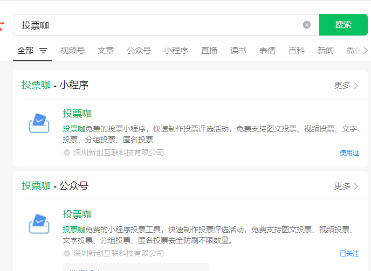This screenshot has height=271, width=371.
Task: Click 深圳新创互联科技有限公司 under the mini program
Action: click(119, 152)
